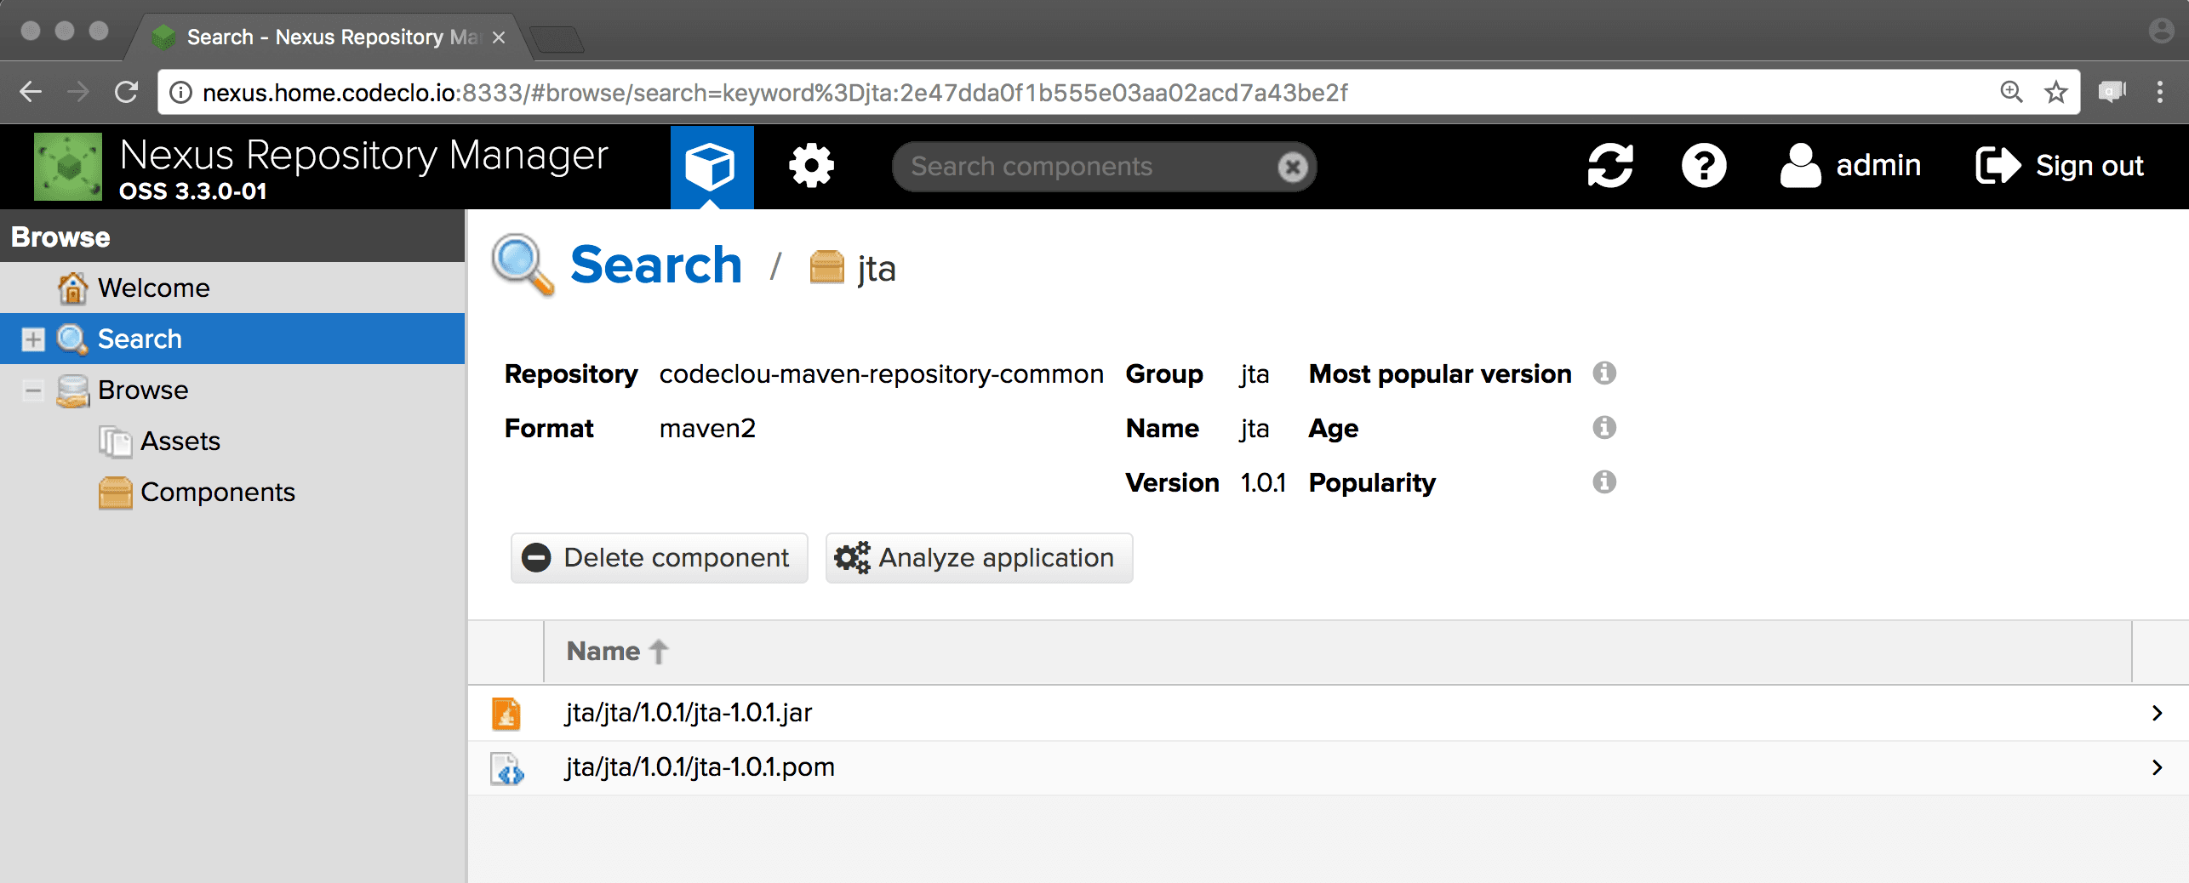The width and height of the screenshot is (2189, 883).
Task: Open the Browse cube icon in header
Action: pyautogui.click(x=711, y=166)
